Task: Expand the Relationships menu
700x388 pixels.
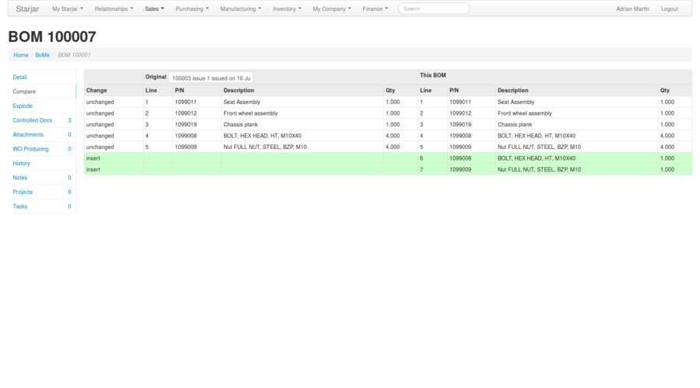Action: (x=114, y=9)
